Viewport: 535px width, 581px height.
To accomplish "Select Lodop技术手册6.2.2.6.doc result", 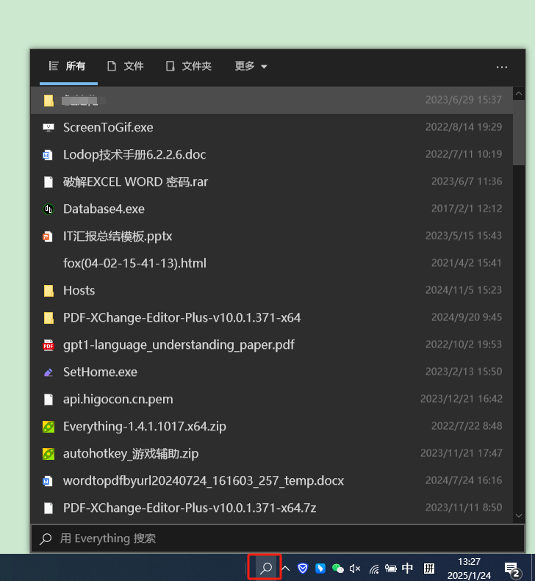I will point(272,154).
